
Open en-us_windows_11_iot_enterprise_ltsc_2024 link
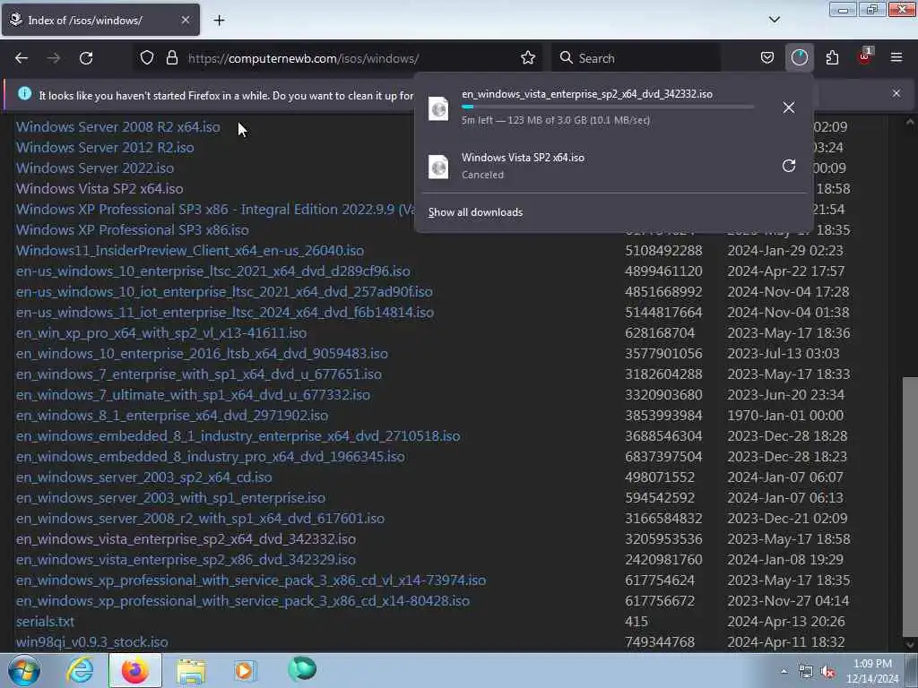[225, 313]
